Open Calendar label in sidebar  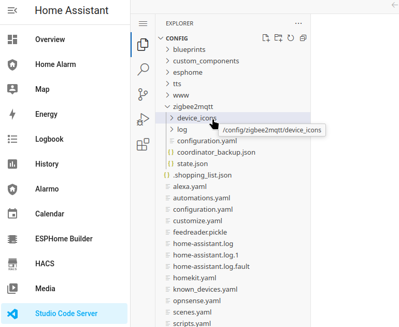tap(50, 213)
